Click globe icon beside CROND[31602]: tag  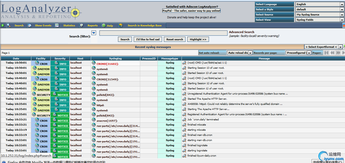tap(94, 63)
